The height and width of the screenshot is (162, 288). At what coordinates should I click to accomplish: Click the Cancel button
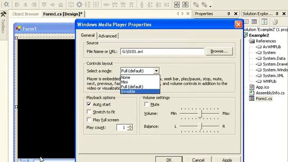point(198,159)
